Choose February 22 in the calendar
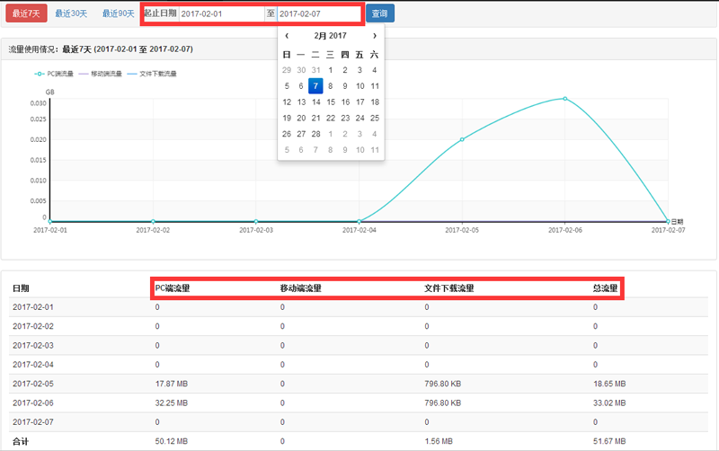This screenshot has width=719, height=451. tap(331, 118)
